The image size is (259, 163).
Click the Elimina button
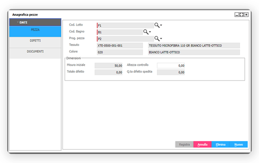[220, 145]
